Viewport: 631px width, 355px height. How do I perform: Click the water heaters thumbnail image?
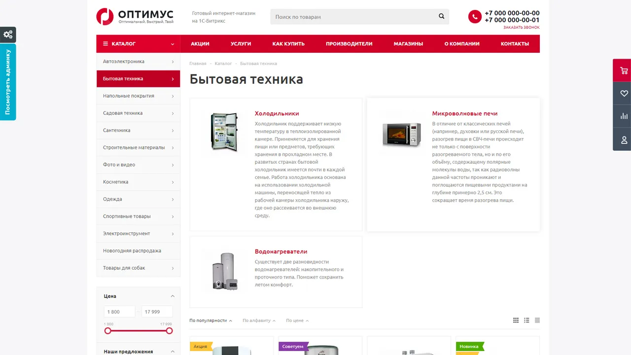[x=225, y=271]
